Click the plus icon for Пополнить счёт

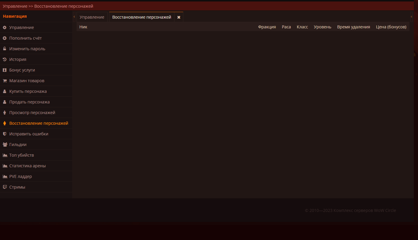coord(5,38)
